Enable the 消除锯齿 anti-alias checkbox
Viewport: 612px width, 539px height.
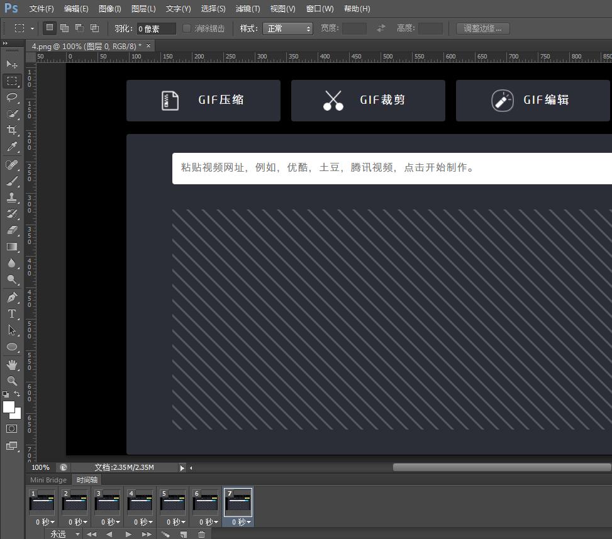click(x=186, y=28)
